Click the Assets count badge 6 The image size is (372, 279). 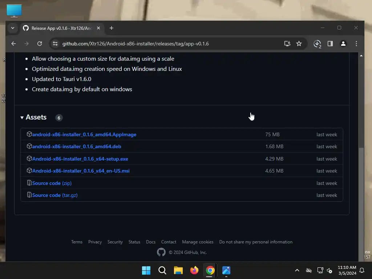point(59,118)
